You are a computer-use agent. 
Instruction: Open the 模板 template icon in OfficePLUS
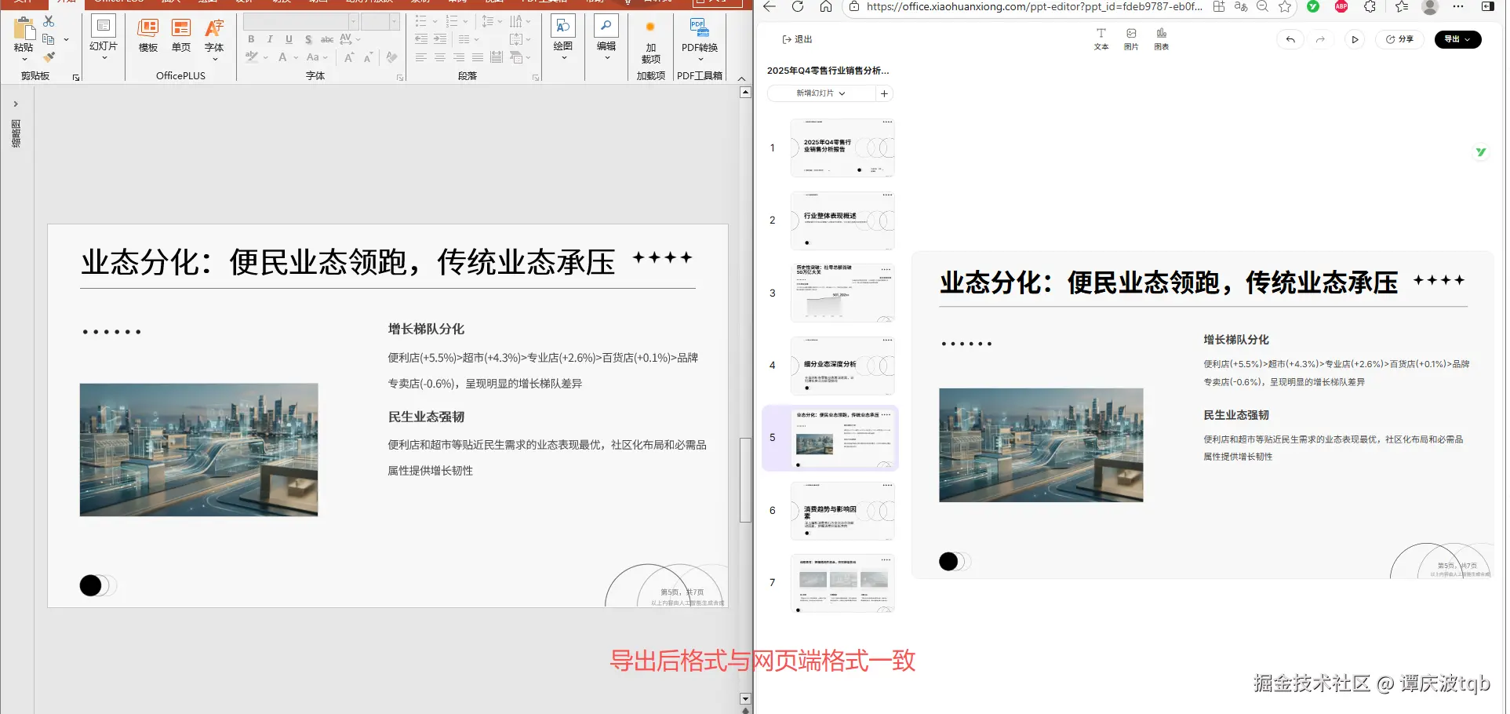[148, 29]
